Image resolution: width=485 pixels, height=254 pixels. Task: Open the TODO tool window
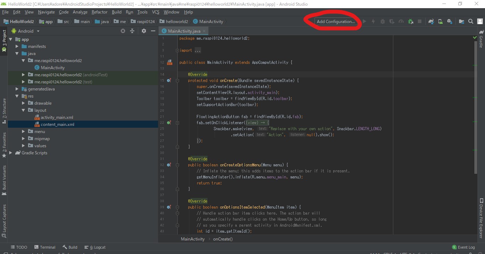pos(19,247)
